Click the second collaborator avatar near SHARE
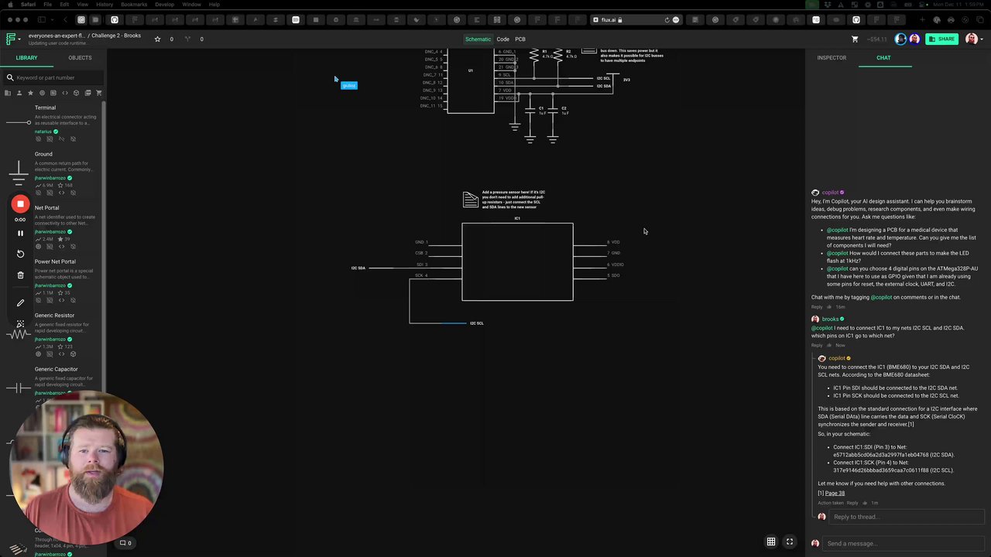The width and height of the screenshot is (991, 557). (914, 39)
